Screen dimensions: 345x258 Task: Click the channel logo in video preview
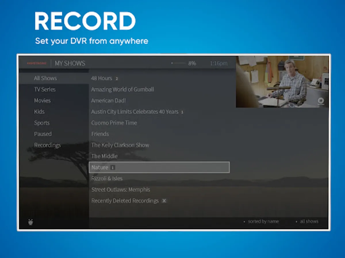(x=321, y=101)
